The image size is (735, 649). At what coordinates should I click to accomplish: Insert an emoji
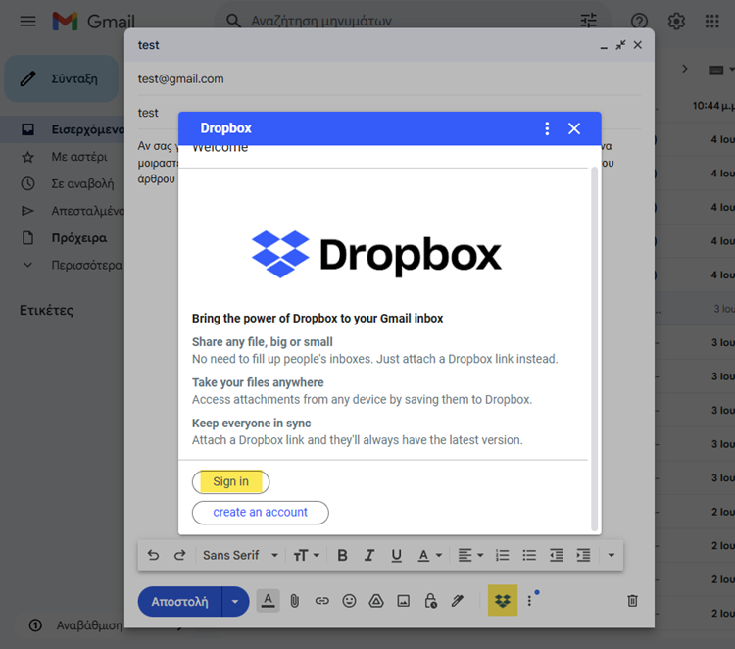[349, 601]
